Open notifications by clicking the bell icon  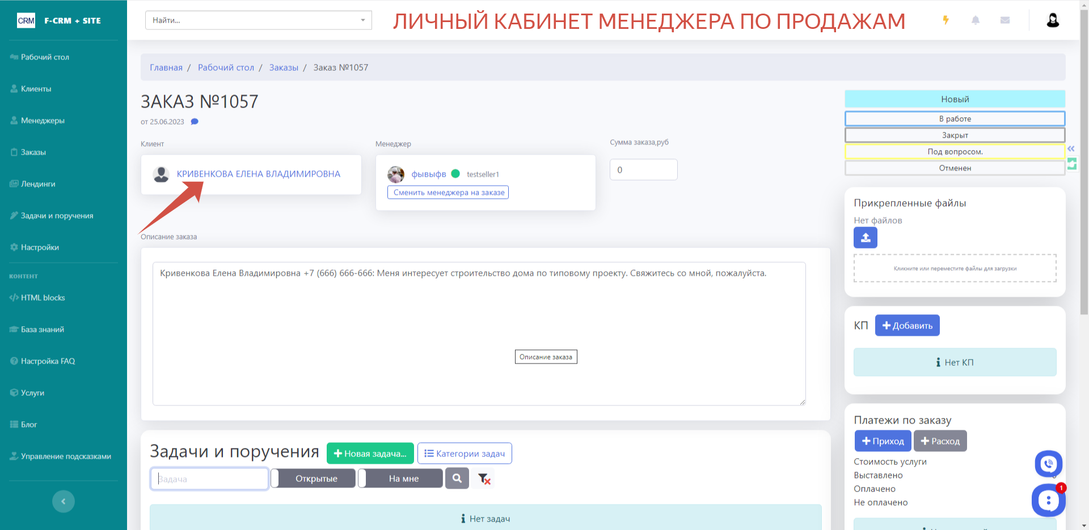point(976,20)
